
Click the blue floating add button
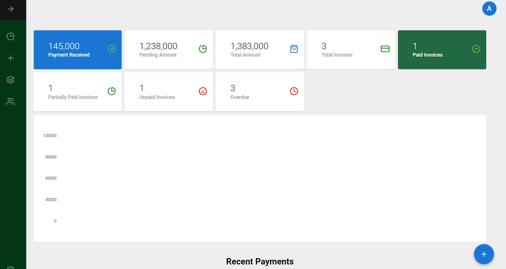click(x=484, y=254)
